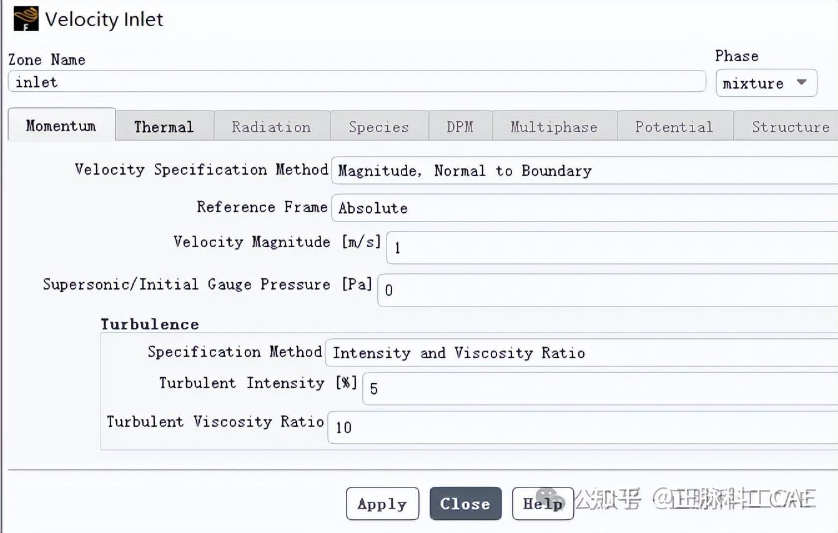This screenshot has height=533, width=838.
Task: Click the Turbulent Intensity field
Action: [x=600, y=388]
